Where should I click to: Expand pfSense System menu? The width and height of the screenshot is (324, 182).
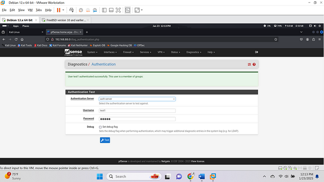coord(92,52)
